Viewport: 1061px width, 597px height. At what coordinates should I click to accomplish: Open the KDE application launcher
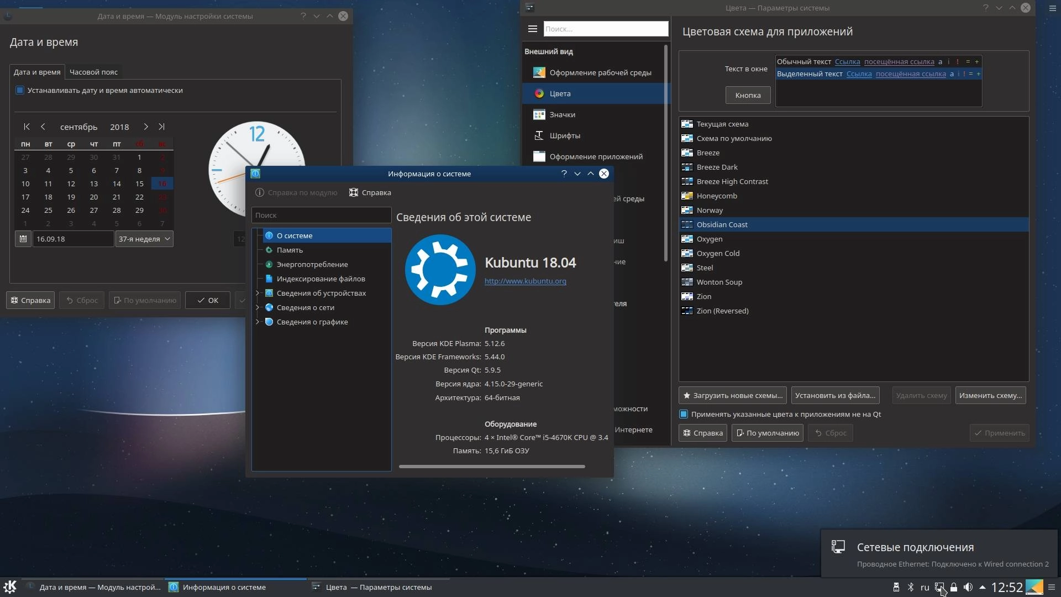tap(10, 587)
